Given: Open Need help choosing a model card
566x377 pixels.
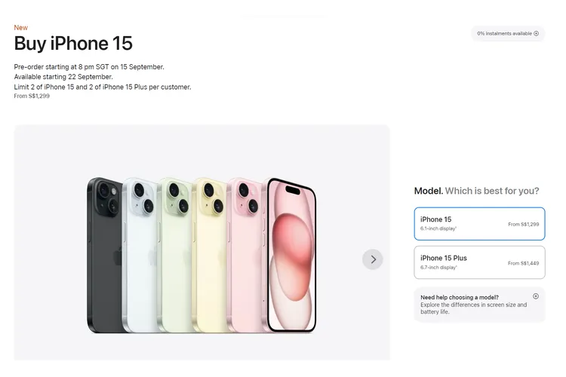Looking at the screenshot, I should coord(479,305).
